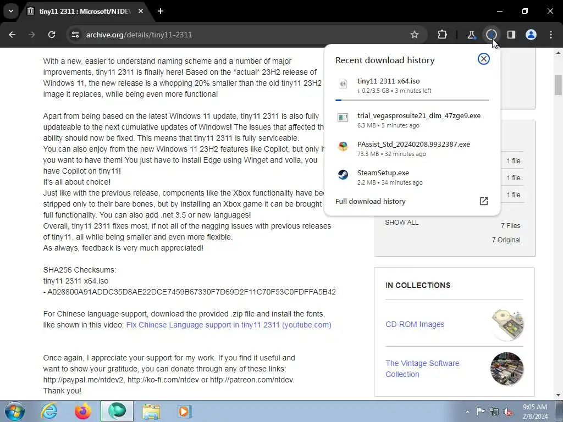The image size is (563, 422).
Task: Open the network tray icon
Action: pos(494,412)
